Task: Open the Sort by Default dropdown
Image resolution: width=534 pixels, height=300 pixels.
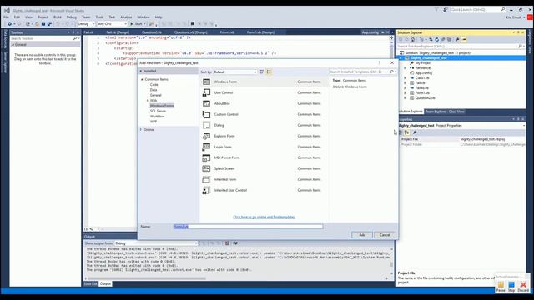Action: point(235,72)
